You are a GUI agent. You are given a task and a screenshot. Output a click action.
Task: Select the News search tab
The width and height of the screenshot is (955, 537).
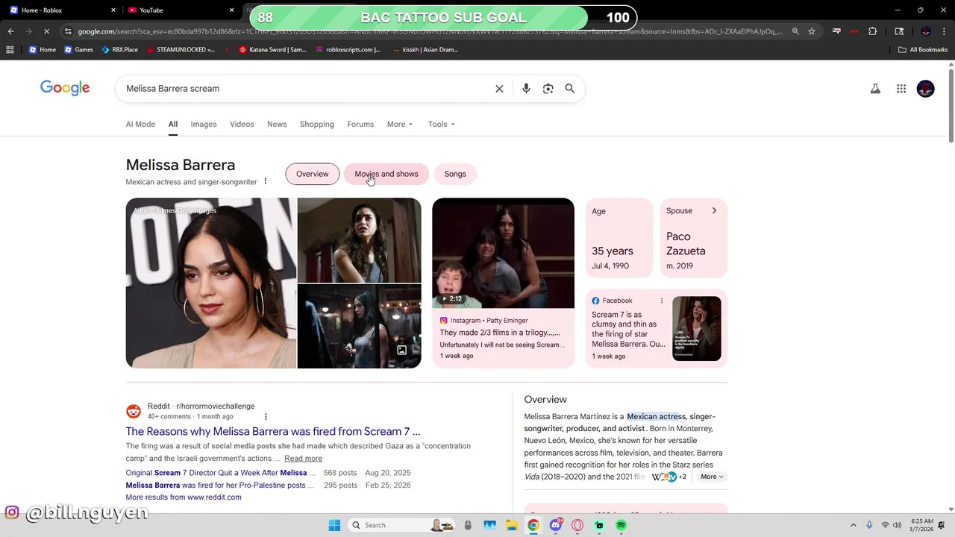click(277, 125)
